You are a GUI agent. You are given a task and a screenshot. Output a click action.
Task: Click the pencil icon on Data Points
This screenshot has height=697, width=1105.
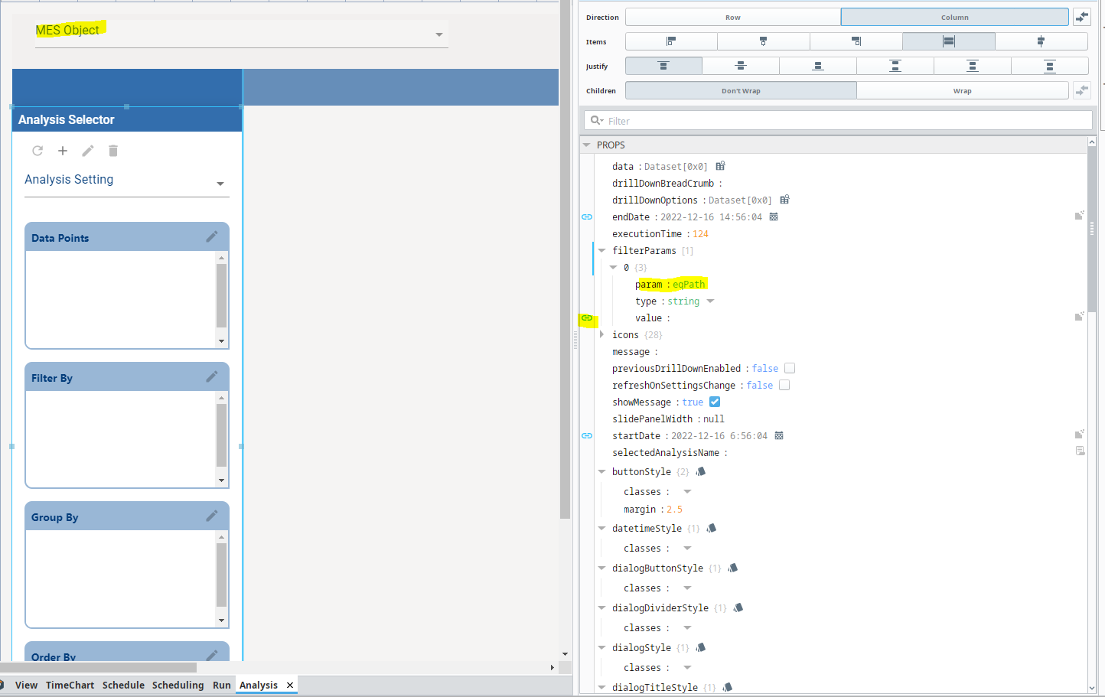pyautogui.click(x=212, y=237)
